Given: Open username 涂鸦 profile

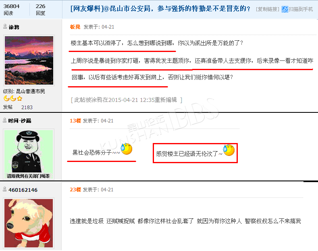Looking at the screenshot, I should (x=14, y=27).
